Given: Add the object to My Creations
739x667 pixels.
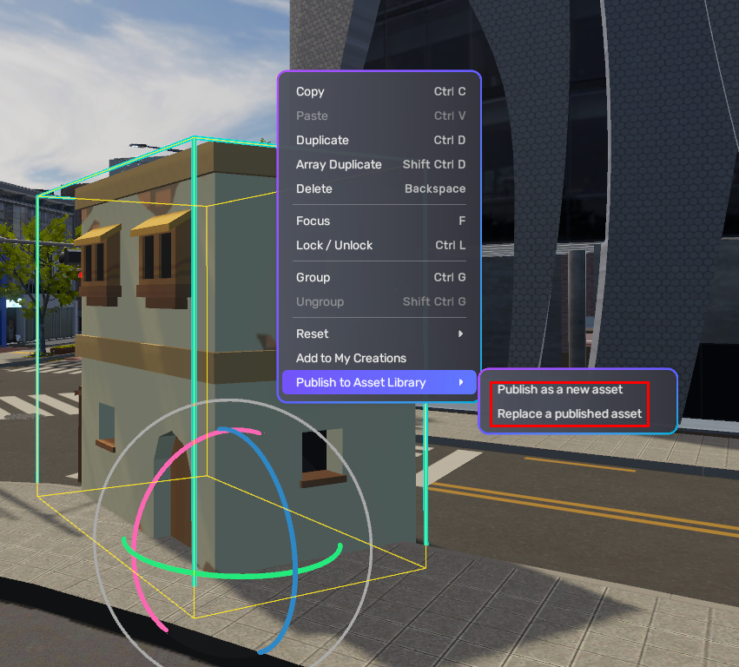Looking at the screenshot, I should click(351, 359).
